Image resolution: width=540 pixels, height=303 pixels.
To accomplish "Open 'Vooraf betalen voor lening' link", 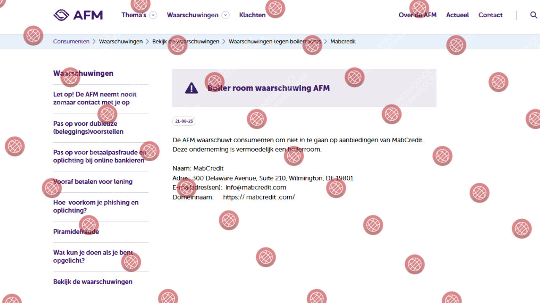I will point(93,182).
